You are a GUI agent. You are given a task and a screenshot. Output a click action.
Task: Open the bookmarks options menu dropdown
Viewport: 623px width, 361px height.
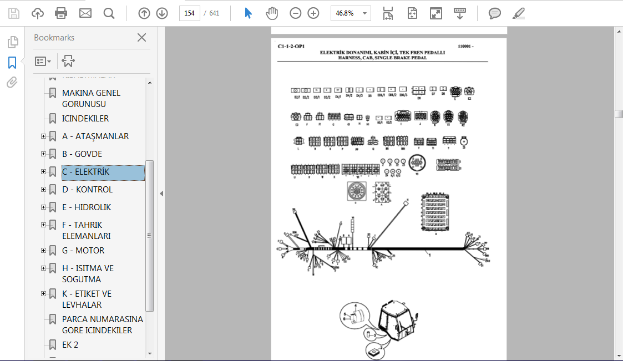click(43, 61)
